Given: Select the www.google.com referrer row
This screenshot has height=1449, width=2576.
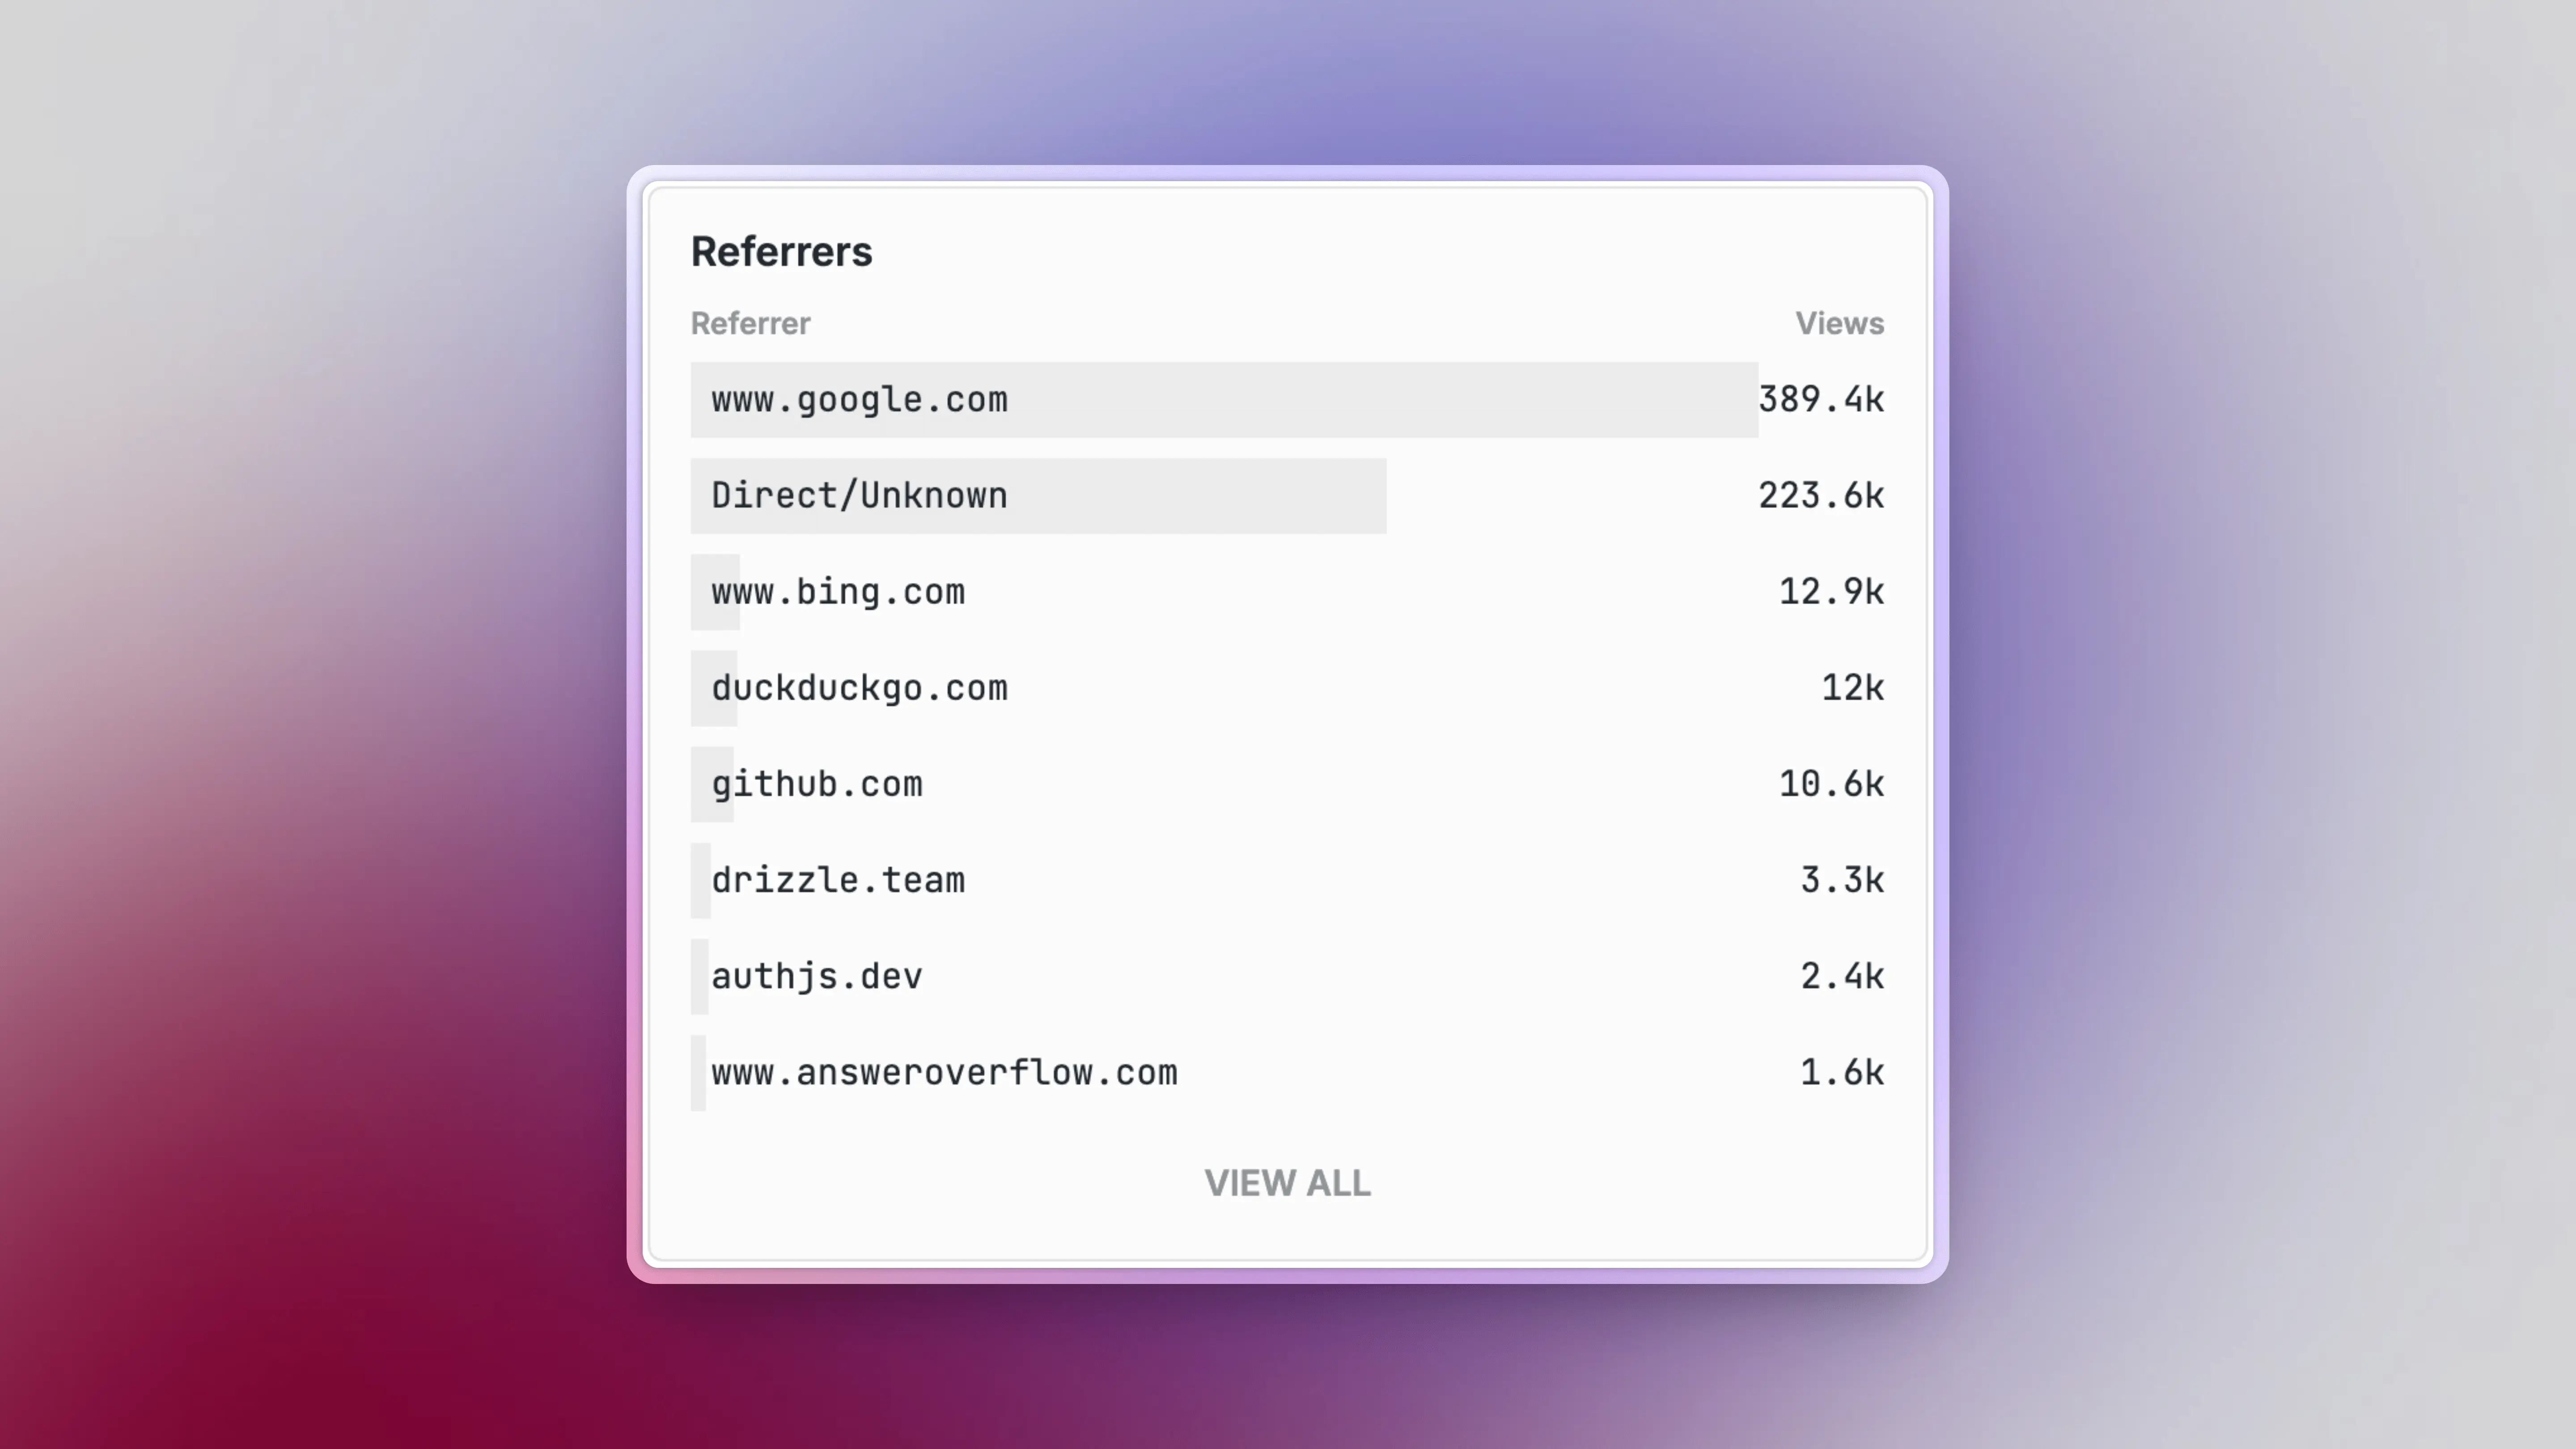Looking at the screenshot, I should pyautogui.click(x=1287, y=400).
